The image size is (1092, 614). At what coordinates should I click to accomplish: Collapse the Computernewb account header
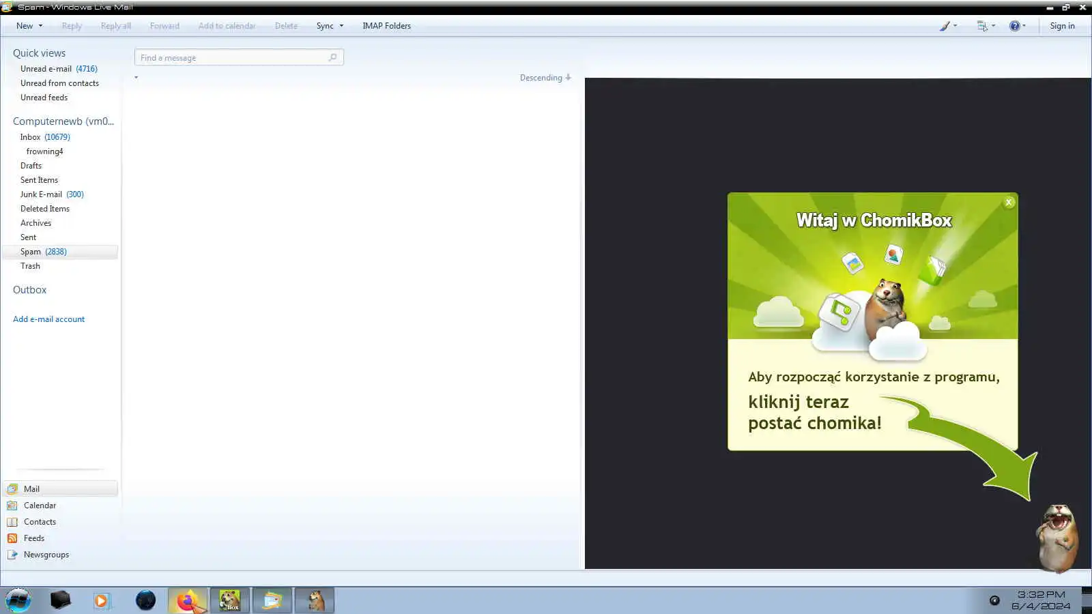point(63,121)
